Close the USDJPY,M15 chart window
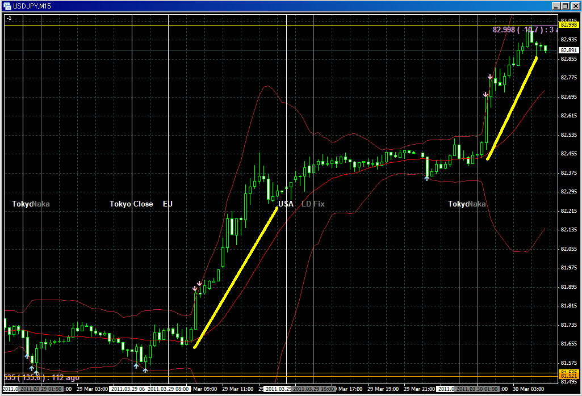Viewport: 582px width, 396px height. [x=575, y=6]
